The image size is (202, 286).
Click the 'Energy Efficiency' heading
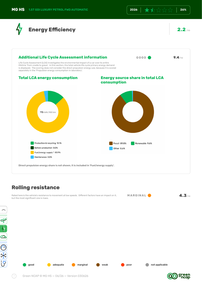pyautogui.click(x=52, y=30)
